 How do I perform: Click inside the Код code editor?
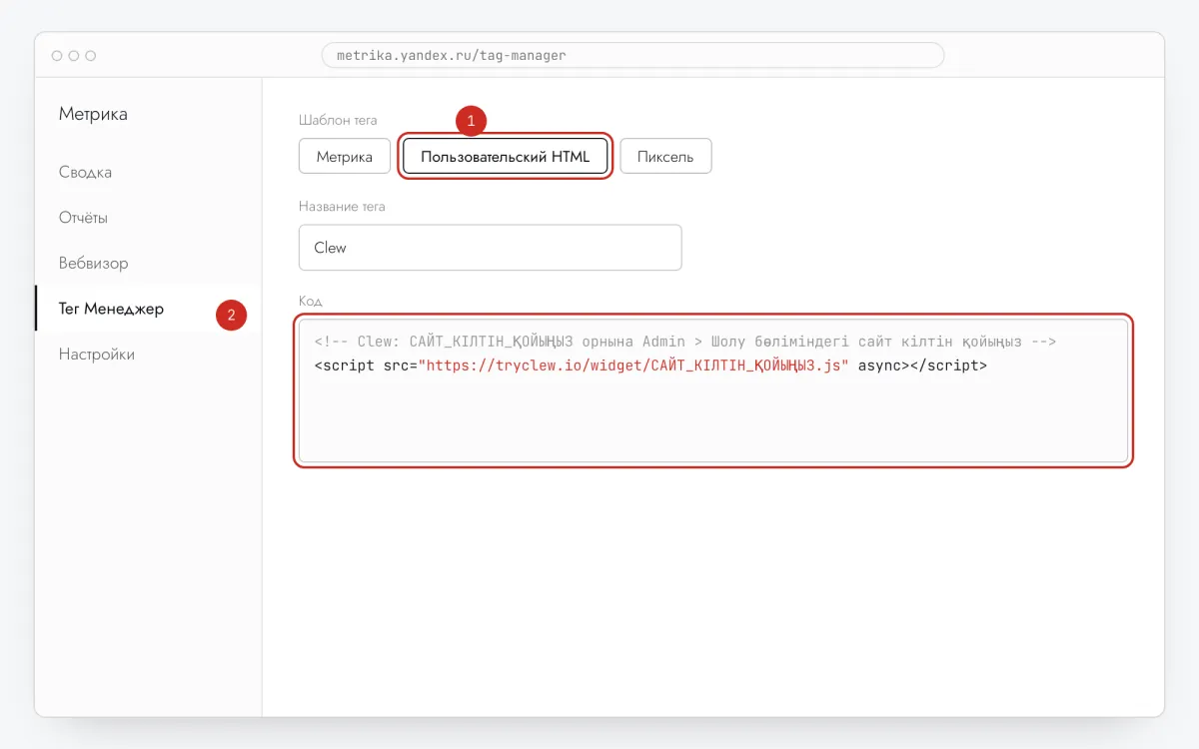tap(713, 390)
